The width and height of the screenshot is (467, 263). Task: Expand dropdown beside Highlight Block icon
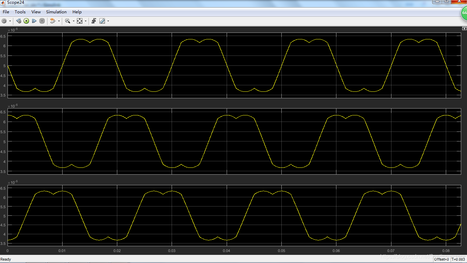pyautogui.click(x=59, y=21)
